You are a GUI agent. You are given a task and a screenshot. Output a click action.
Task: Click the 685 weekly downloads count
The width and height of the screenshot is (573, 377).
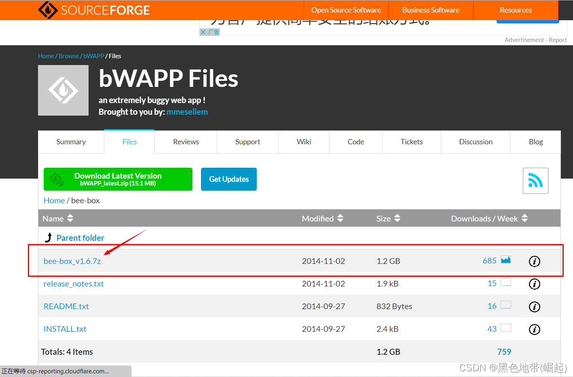489,261
